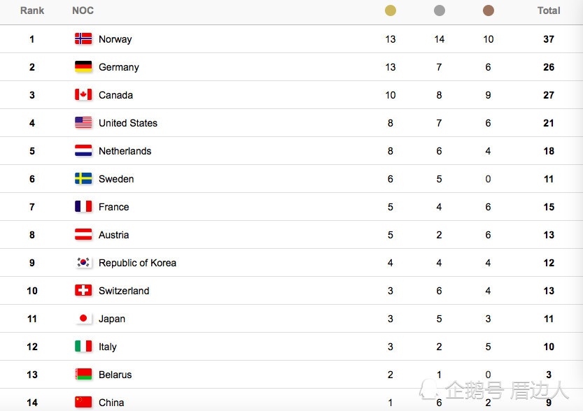Click Norway's total medal count 37
Viewport: 583px width, 411px height.
point(549,39)
